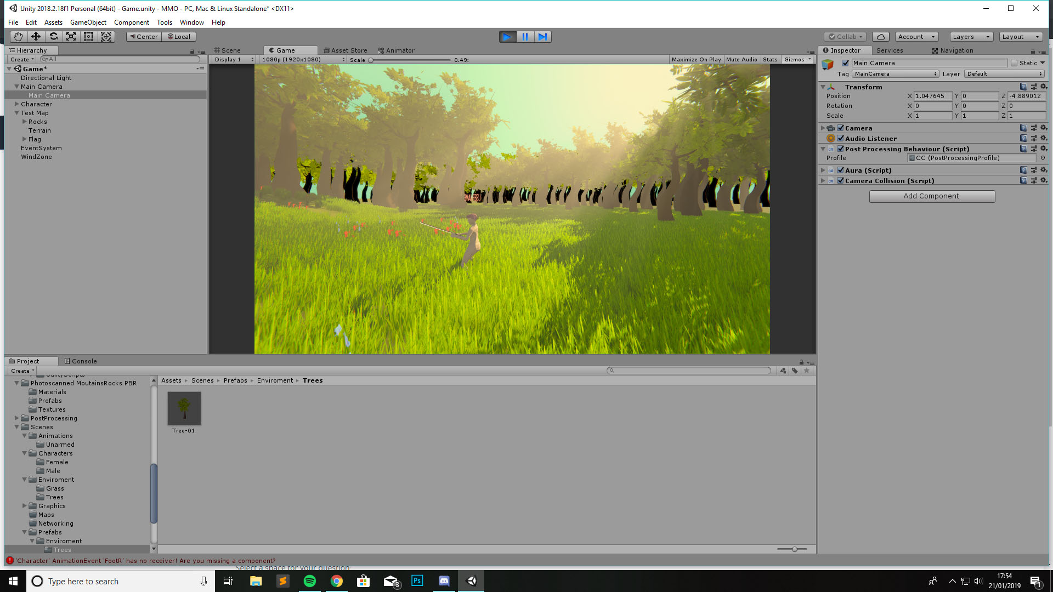Select the Rect Transform tool
Image resolution: width=1053 pixels, height=592 pixels.
[x=88, y=37]
